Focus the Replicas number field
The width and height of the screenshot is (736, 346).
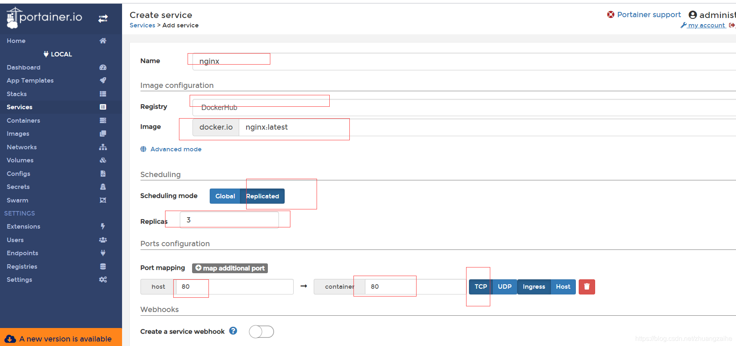pos(229,220)
